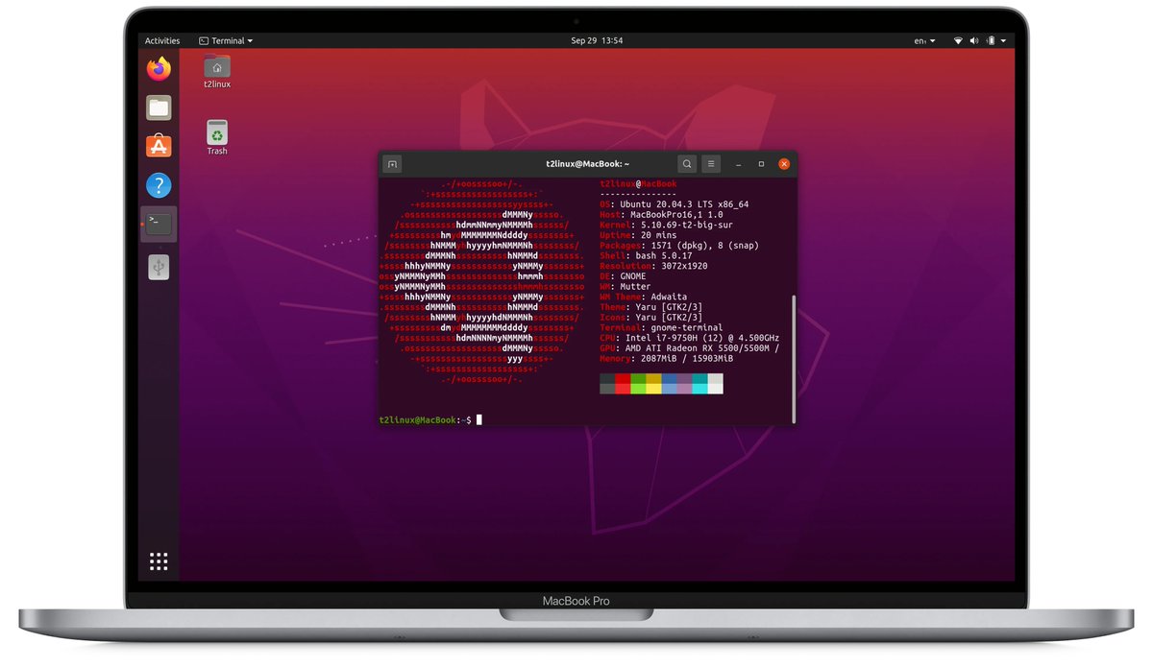Viewport: 1153px width, 667px height.
Task: Click the 'Kernel: 5.10.69-t2-big-sur' line
Action: (x=669, y=226)
